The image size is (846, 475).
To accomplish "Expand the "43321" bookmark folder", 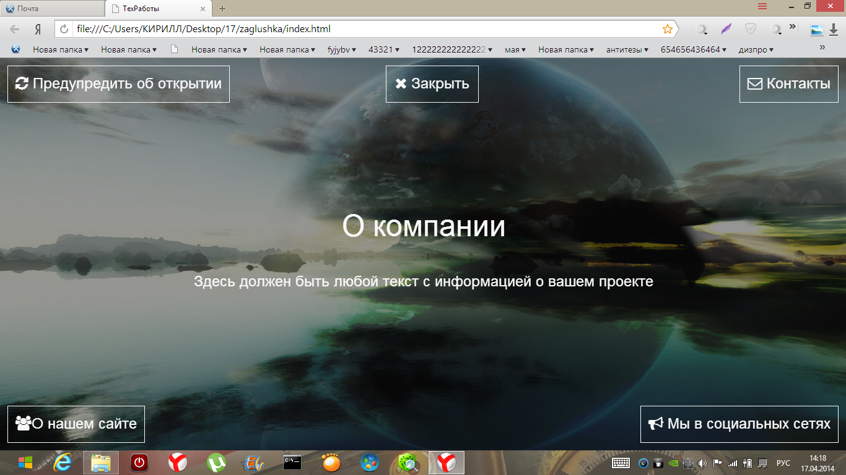I will [384, 49].
